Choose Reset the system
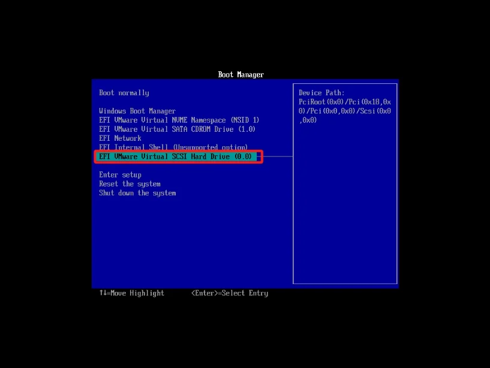Screen dimensions: 490x368 point(130,184)
